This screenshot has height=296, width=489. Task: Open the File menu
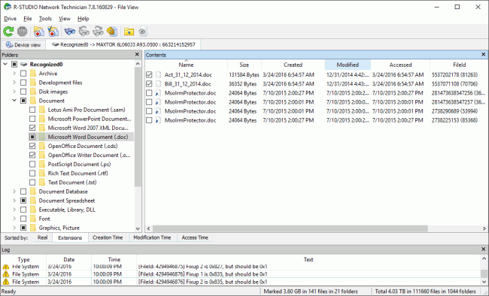[x=27, y=19]
